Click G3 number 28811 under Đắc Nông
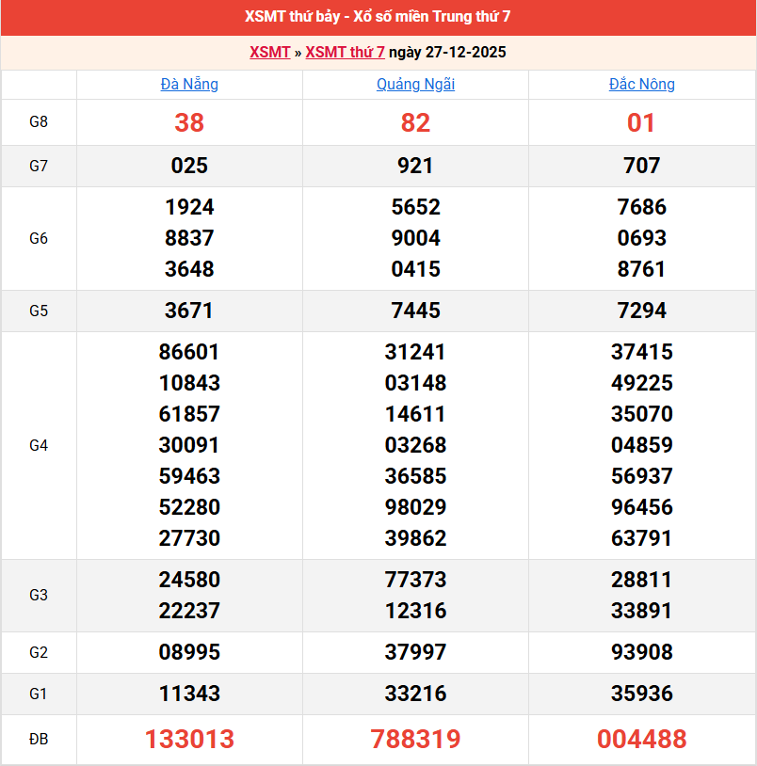The height and width of the screenshot is (766, 757). point(643,580)
